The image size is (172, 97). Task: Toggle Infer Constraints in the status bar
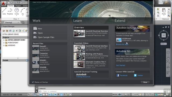coord(29,95)
